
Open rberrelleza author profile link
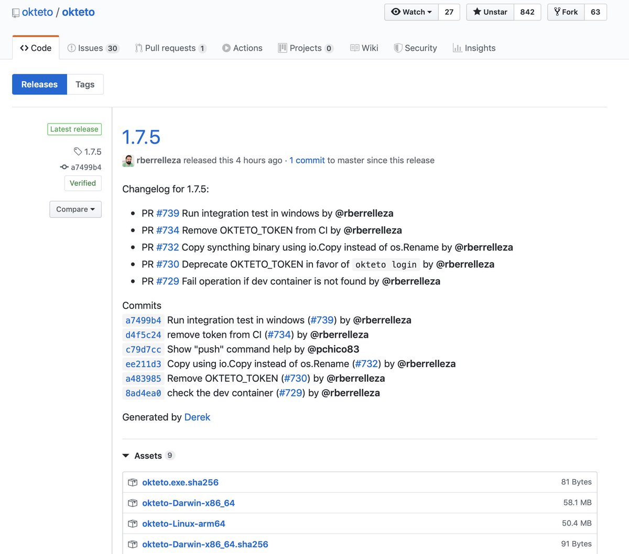pos(159,160)
